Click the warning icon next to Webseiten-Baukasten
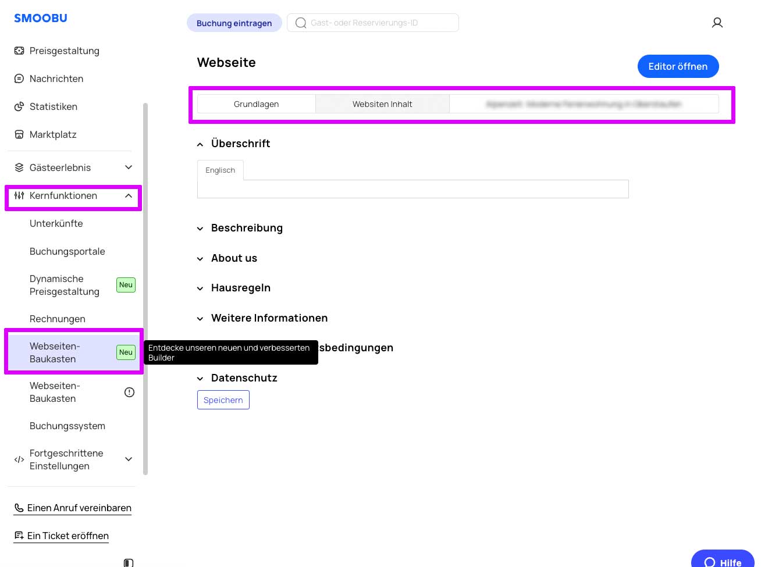Image resolution: width=761 pixels, height=567 pixels. click(129, 392)
